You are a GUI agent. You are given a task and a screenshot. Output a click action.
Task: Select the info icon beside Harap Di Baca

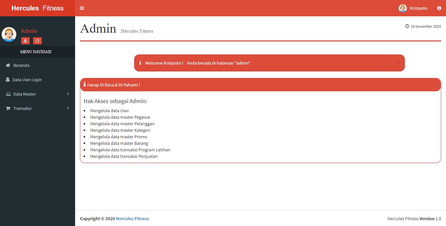point(85,84)
